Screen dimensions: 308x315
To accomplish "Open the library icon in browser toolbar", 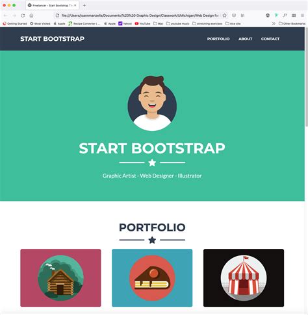I will 242,16.
